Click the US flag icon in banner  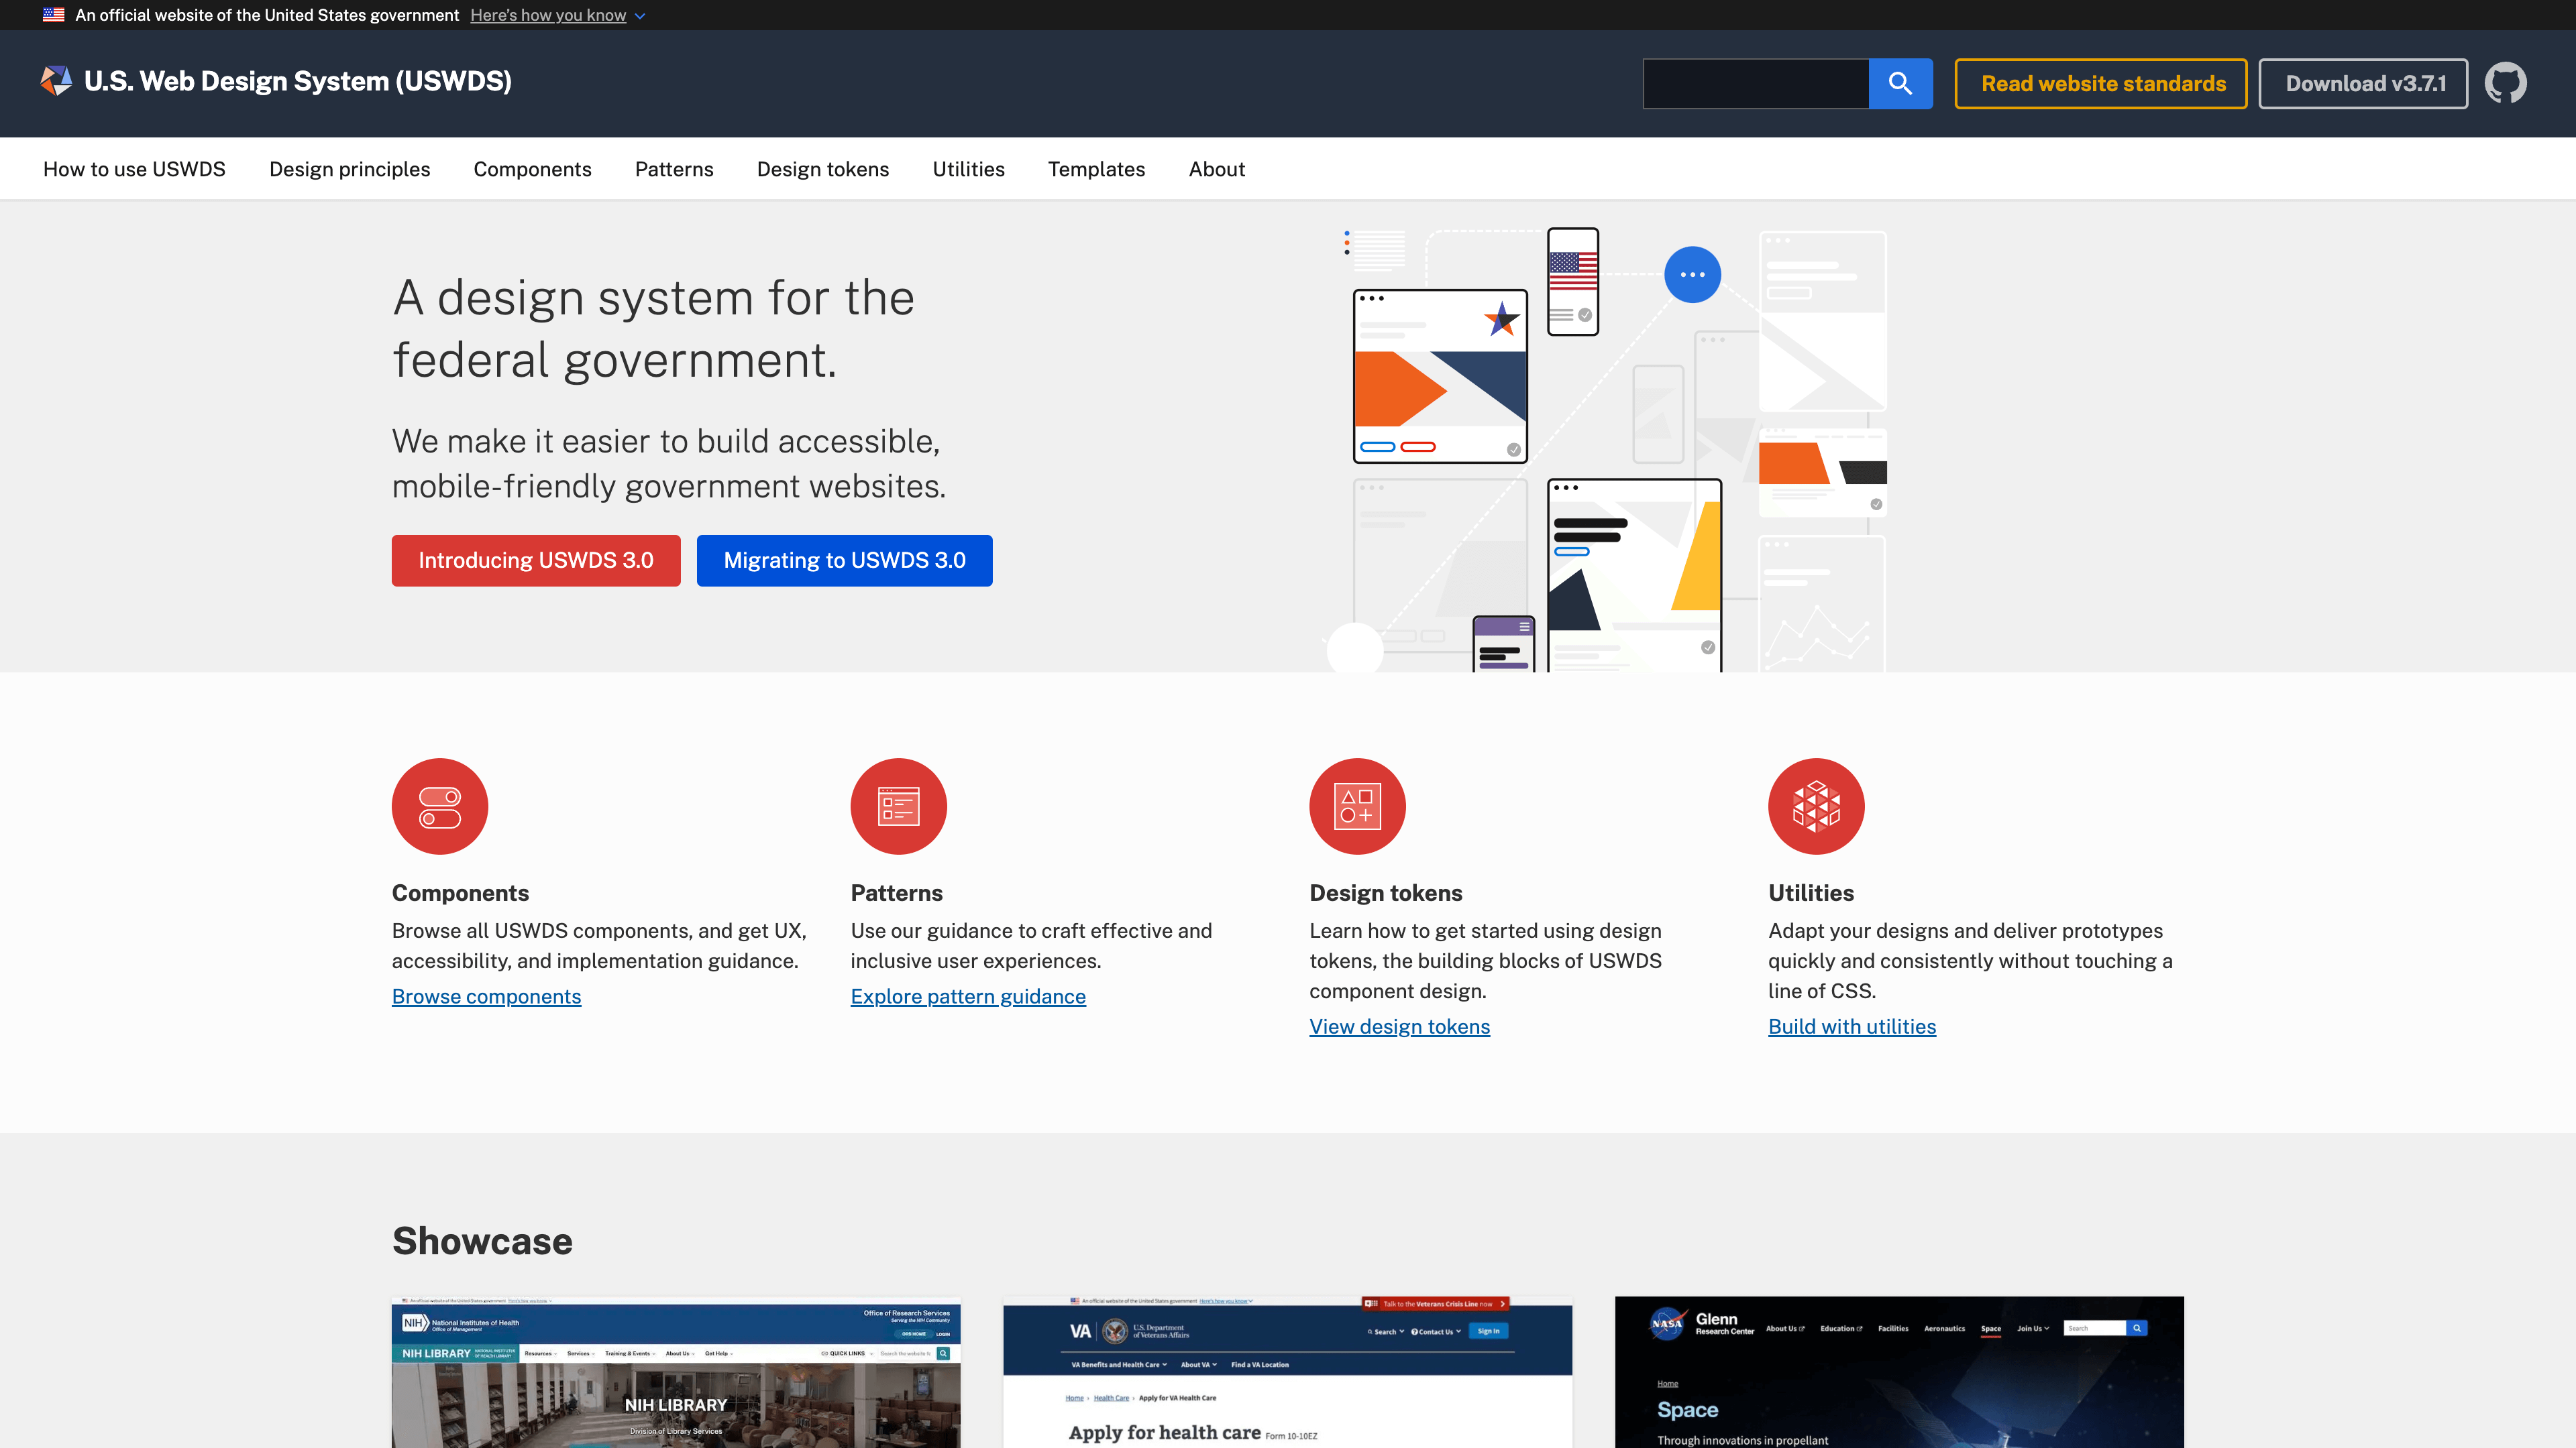pyautogui.click(x=54, y=15)
